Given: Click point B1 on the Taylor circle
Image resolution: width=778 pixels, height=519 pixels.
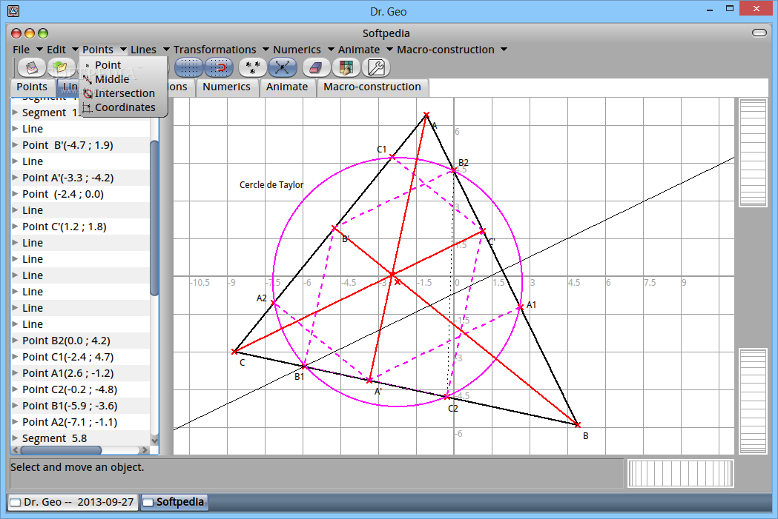Looking at the screenshot, I should pos(305,366).
